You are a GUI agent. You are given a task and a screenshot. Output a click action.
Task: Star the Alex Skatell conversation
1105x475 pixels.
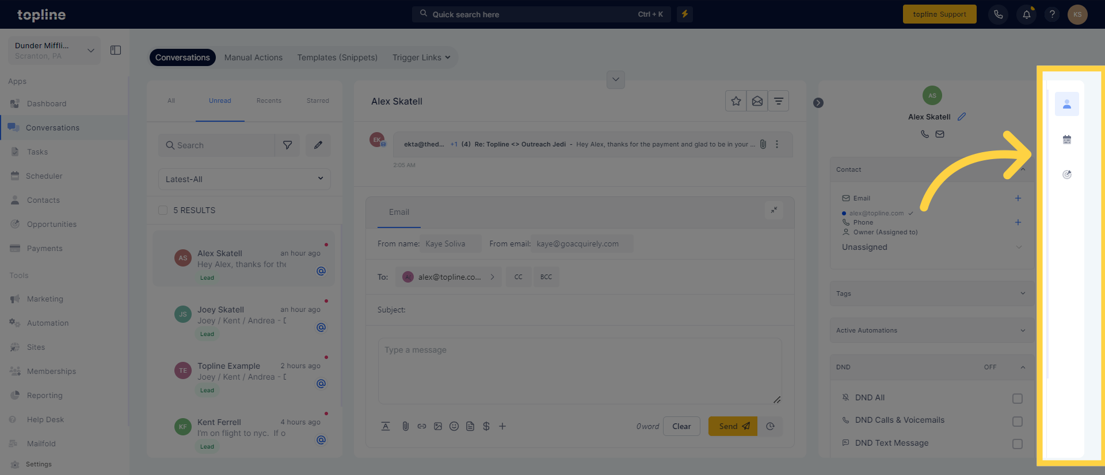736,101
